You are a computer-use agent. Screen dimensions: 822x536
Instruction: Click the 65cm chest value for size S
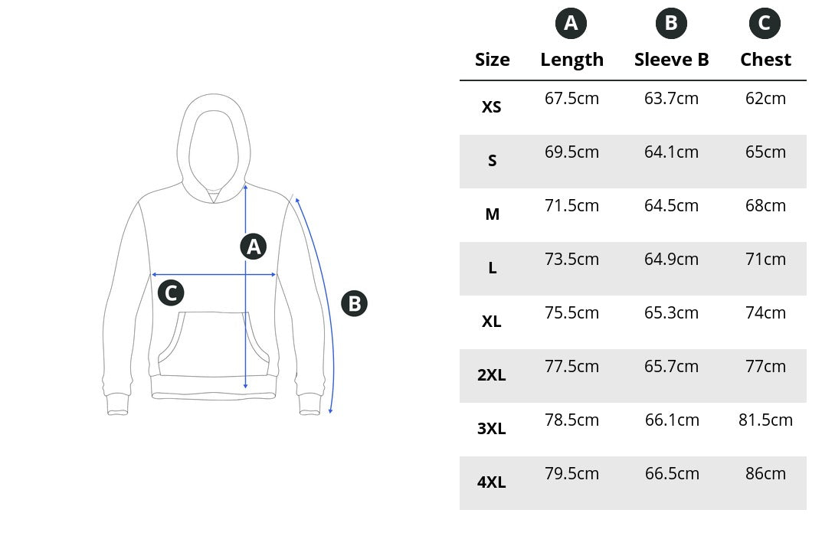pyautogui.click(x=765, y=152)
